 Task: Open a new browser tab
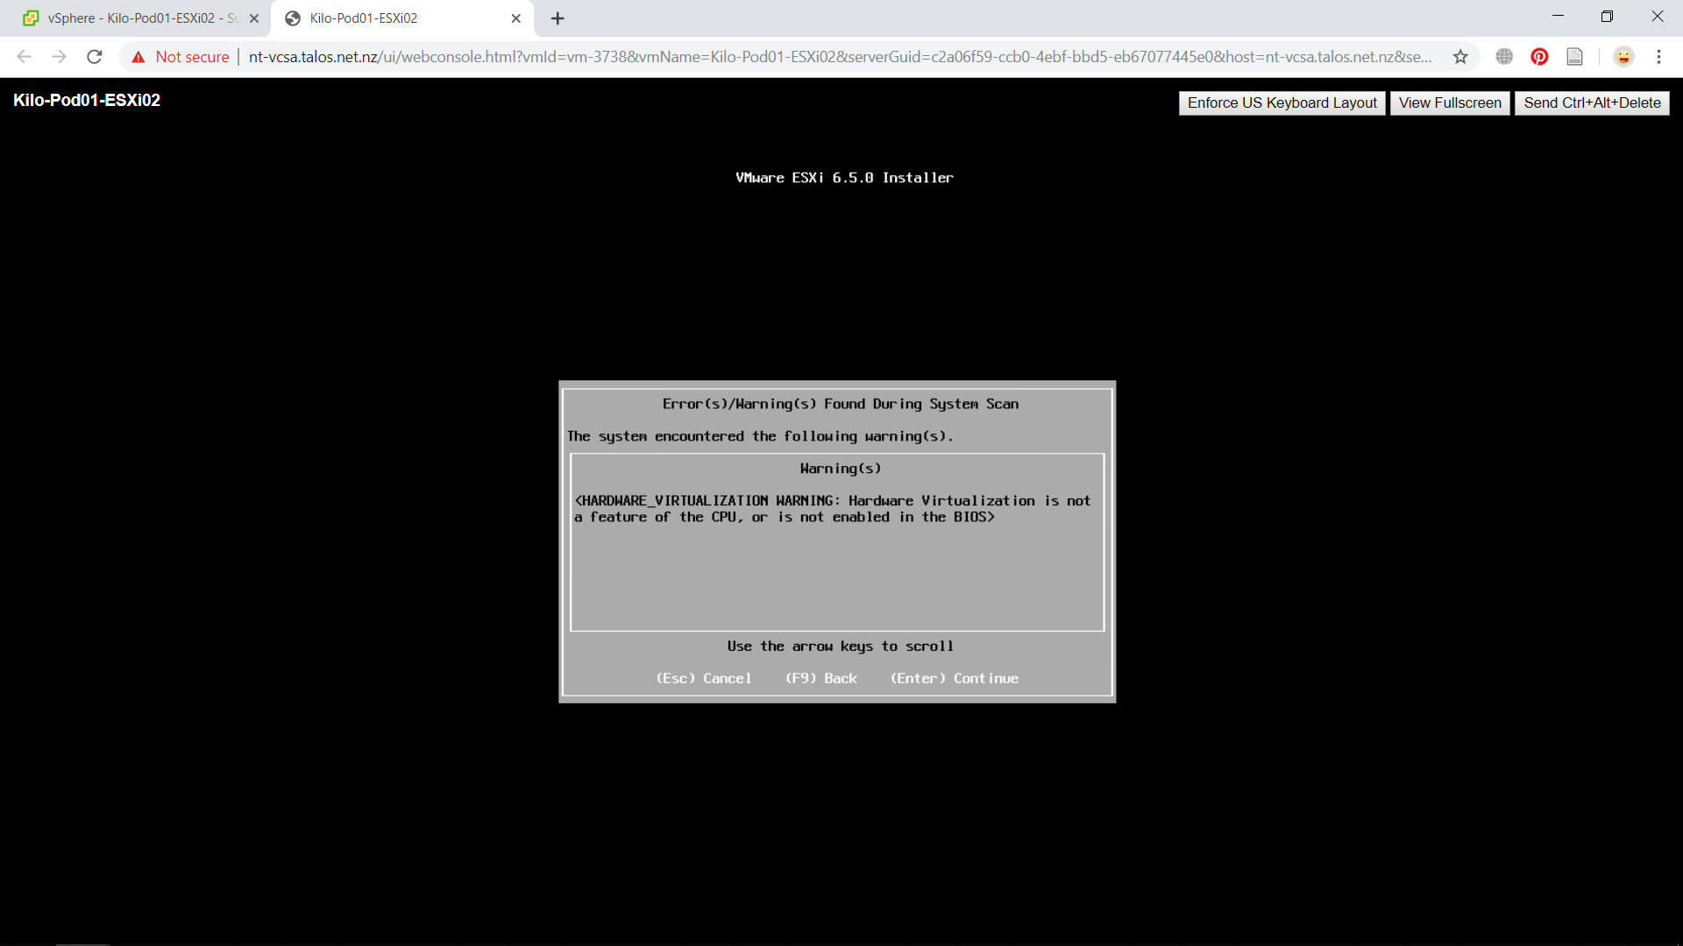point(557,18)
